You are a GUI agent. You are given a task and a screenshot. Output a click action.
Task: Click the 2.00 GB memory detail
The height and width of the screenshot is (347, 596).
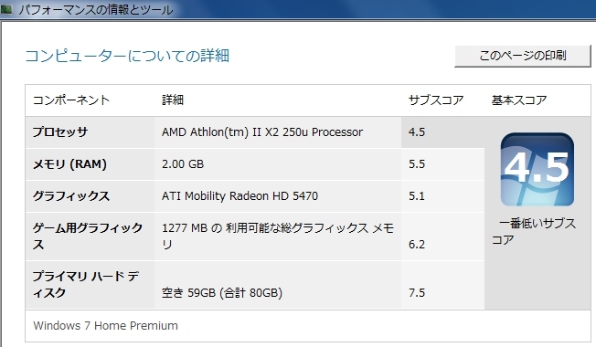click(183, 164)
